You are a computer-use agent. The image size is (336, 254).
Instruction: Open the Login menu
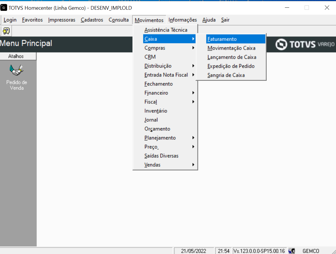tap(10, 20)
